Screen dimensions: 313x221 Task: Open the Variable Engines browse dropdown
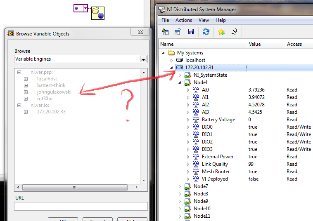tap(143, 59)
